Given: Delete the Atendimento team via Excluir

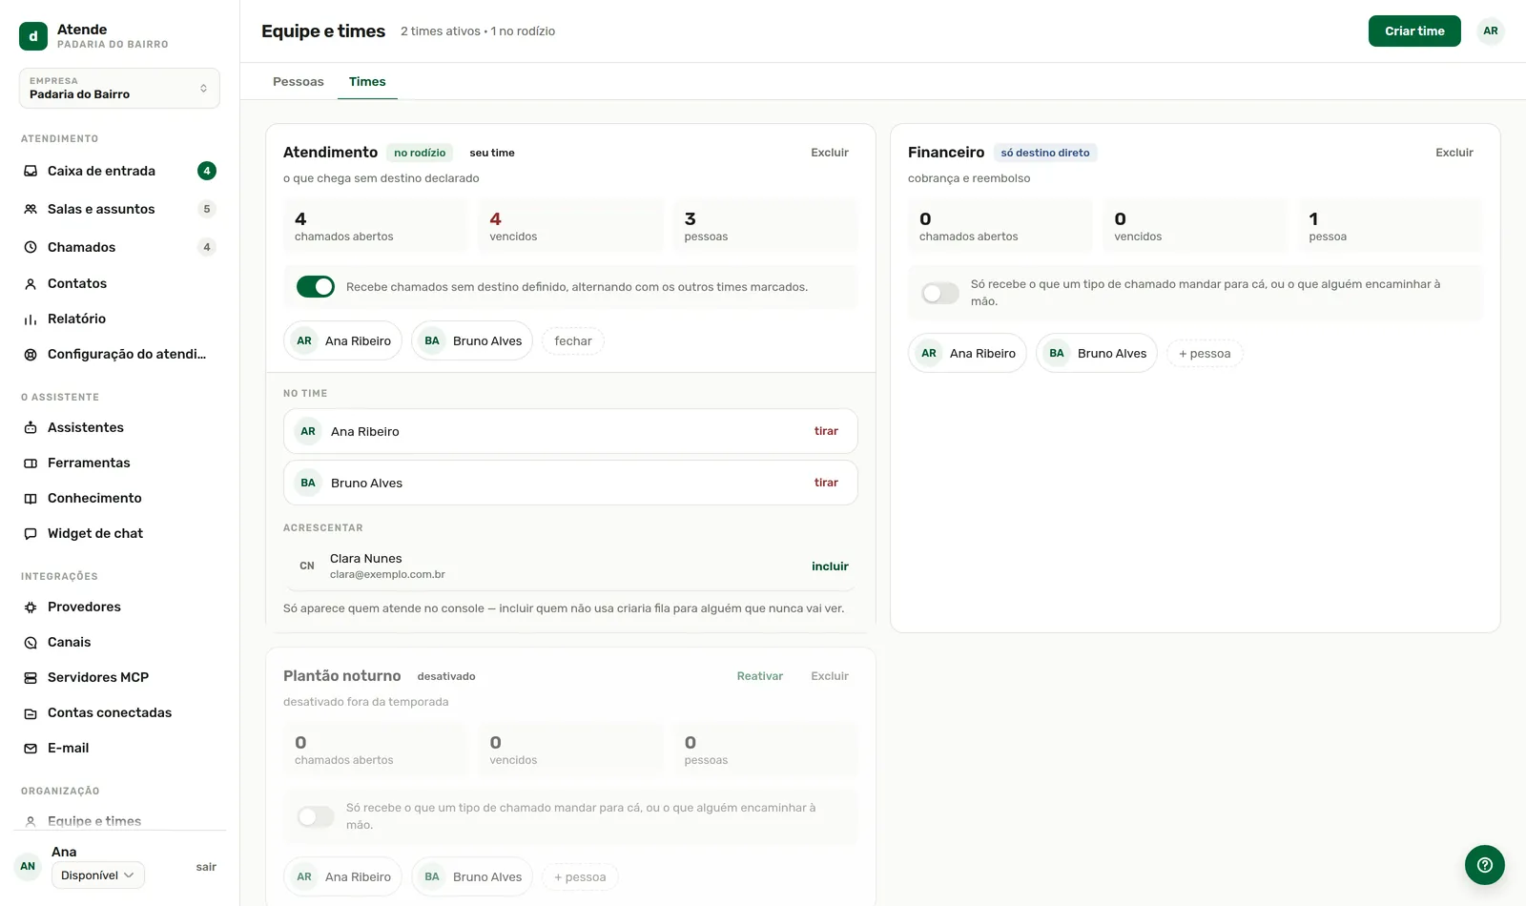Looking at the screenshot, I should (830, 153).
